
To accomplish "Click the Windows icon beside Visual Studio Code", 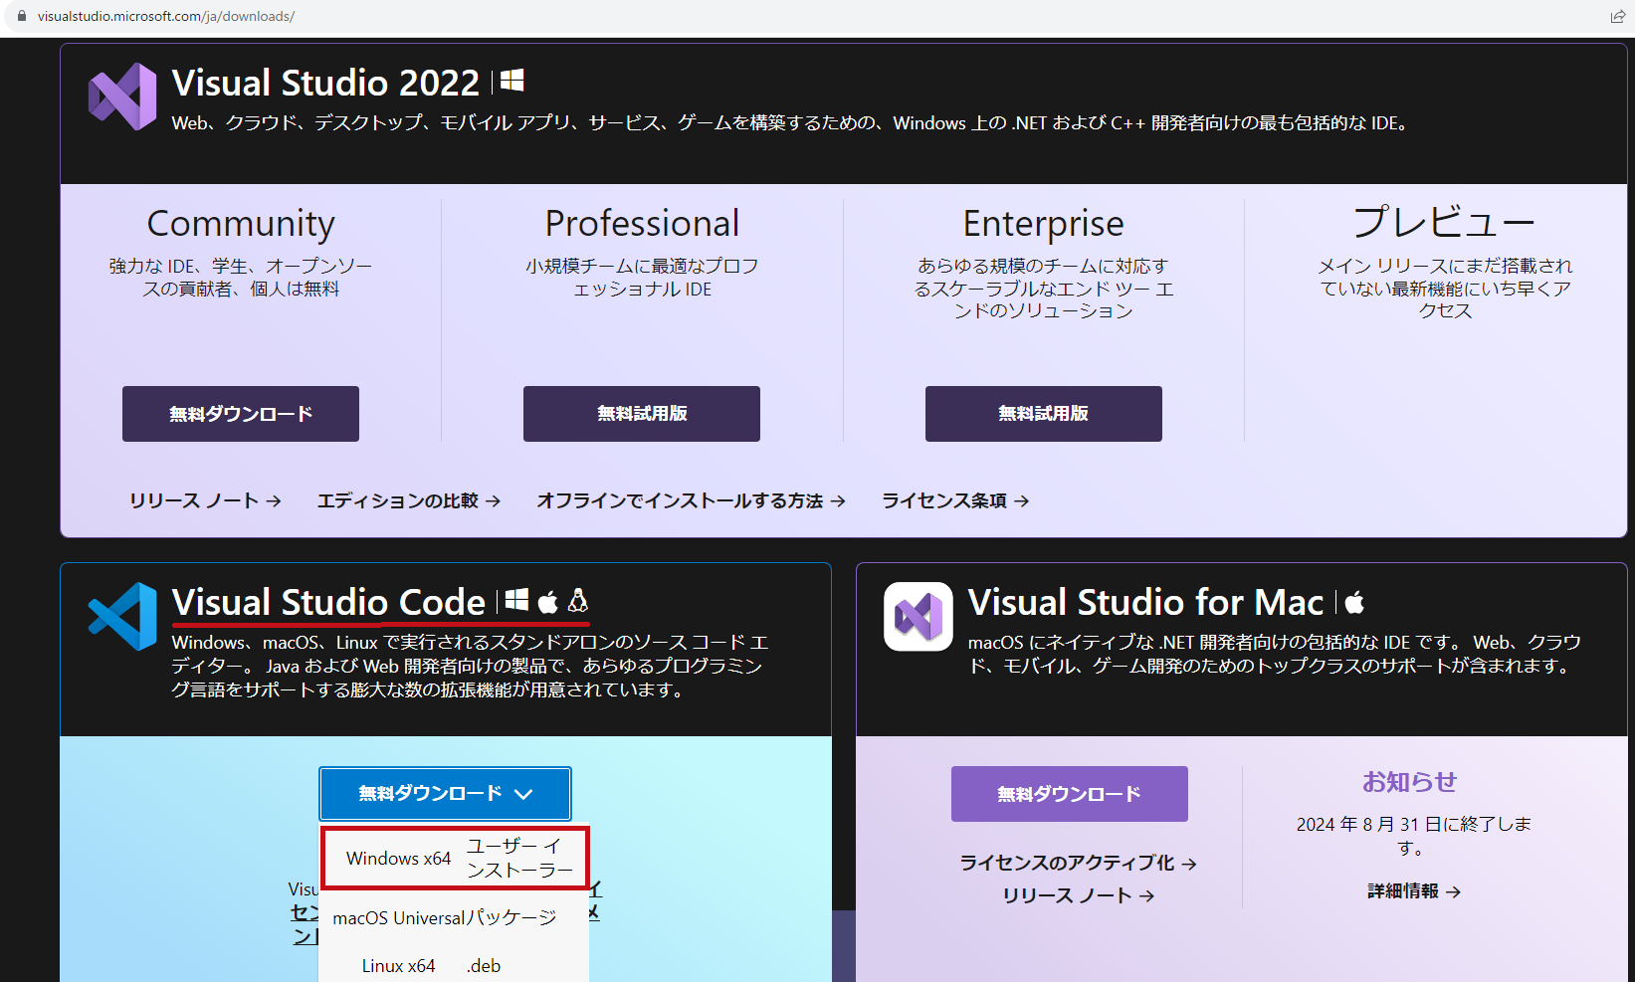I will (x=516, y=600).
